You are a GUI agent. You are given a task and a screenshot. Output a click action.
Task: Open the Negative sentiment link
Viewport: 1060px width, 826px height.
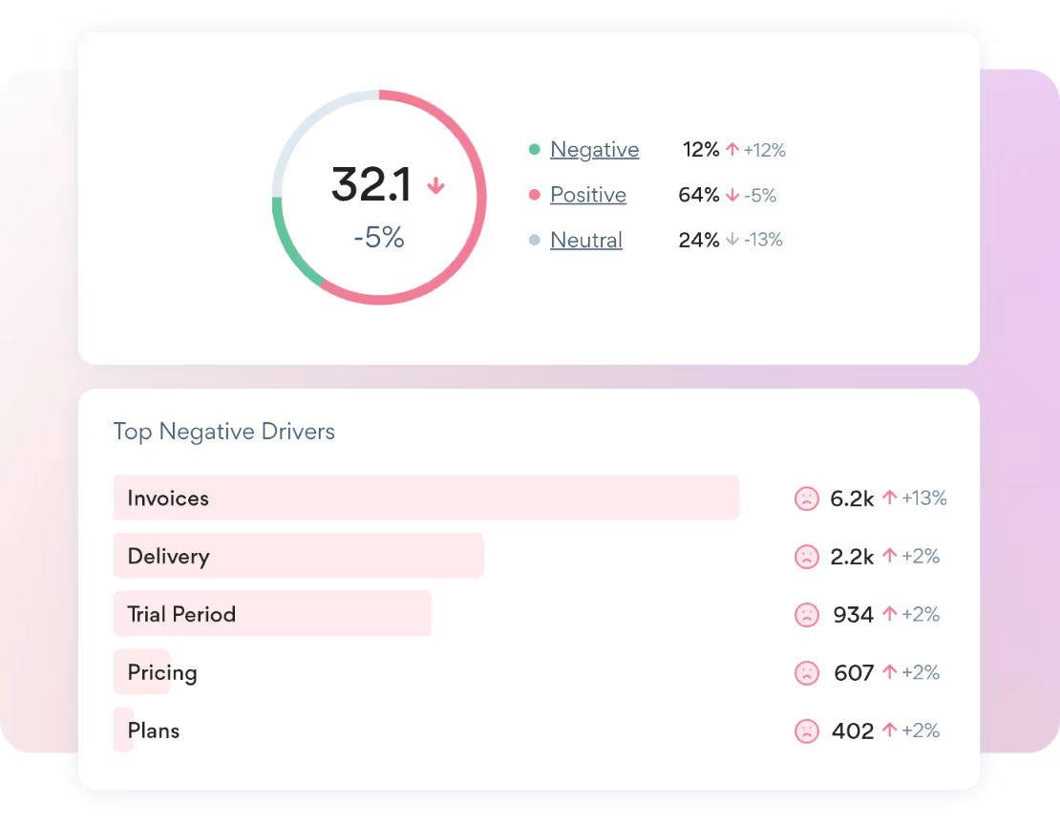[594, 149]
